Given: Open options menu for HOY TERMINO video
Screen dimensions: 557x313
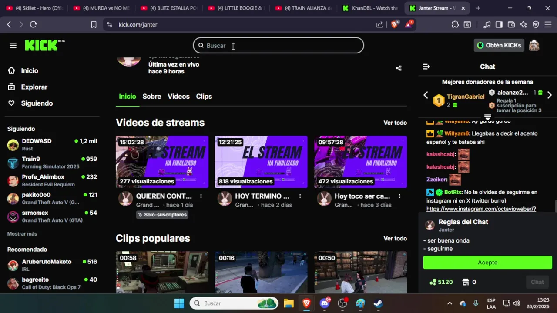Looking at the screenshot, I should point(300,196).
